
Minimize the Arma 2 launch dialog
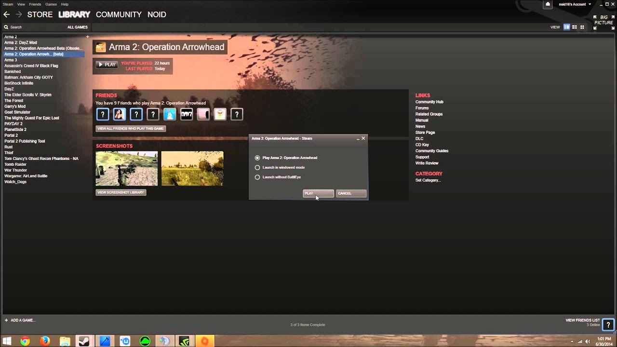(358, 139)
